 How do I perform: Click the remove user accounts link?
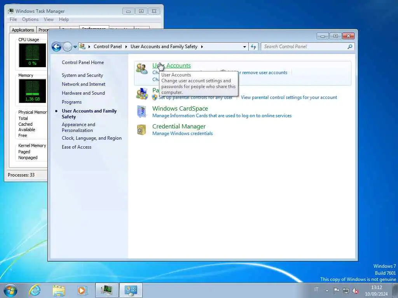[x=262, y=73]
